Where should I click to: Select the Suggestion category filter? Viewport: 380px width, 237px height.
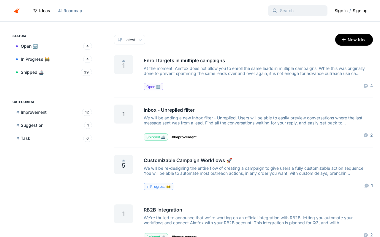pyautogui.click(x=53, y=125)
